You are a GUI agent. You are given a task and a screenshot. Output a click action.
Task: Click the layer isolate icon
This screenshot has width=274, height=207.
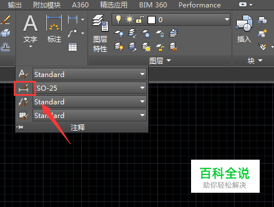[x=132, y=33]
